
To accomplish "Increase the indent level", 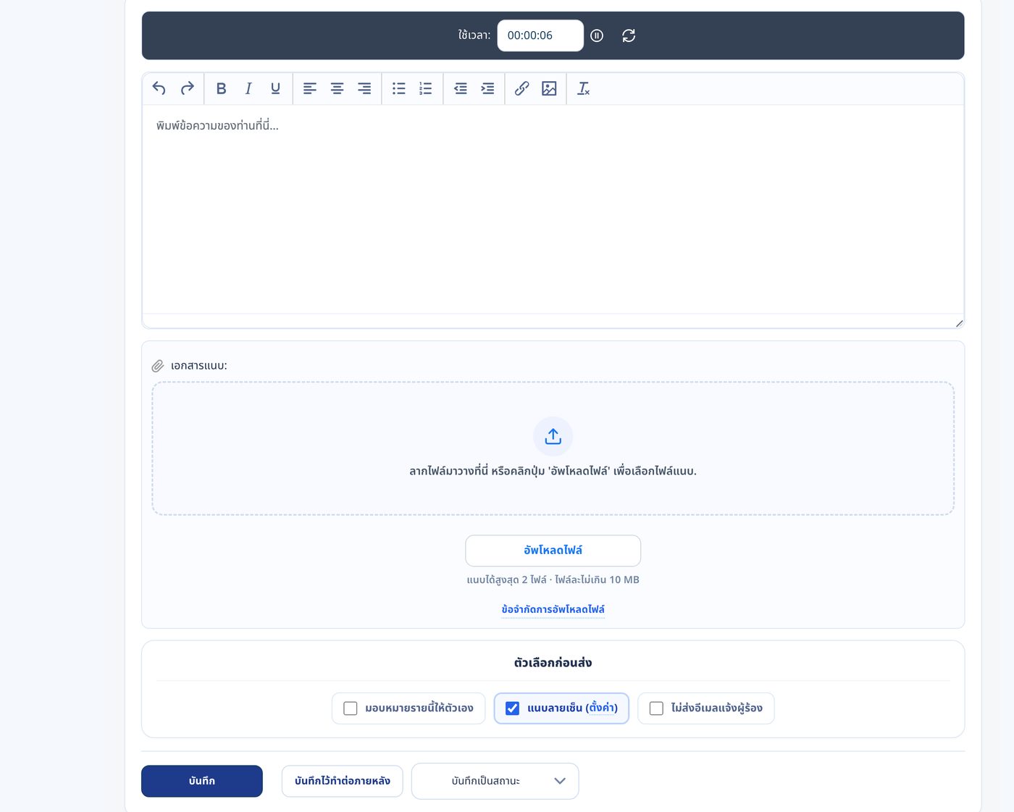I will 487,88.
